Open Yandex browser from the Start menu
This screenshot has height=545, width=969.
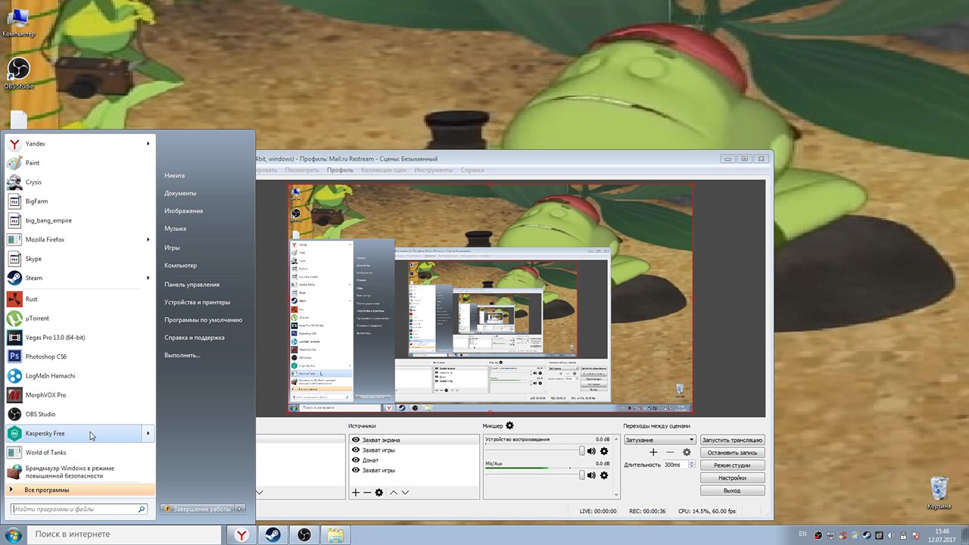79,144
